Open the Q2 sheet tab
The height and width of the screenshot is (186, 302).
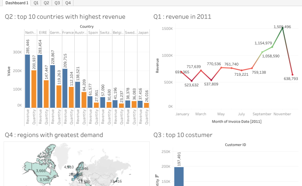pyautogui.click(x=47, y=3)
